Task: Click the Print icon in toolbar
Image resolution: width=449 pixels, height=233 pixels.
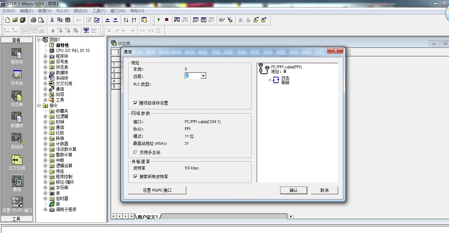Action: click(34, 20)
